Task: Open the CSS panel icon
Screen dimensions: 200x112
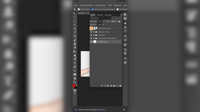Action: point(125,58)
